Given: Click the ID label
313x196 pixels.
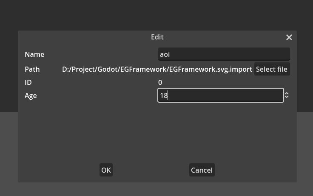Looking at the screenshot, I should [x=28, y=82].
